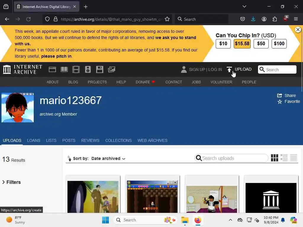Click the Sign Up link
The width and height of the screenshot is (303, 227).
point(197,69)
